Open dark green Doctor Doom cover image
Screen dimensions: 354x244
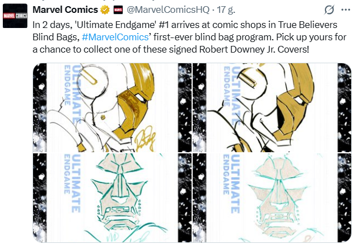tap(112, 198)
